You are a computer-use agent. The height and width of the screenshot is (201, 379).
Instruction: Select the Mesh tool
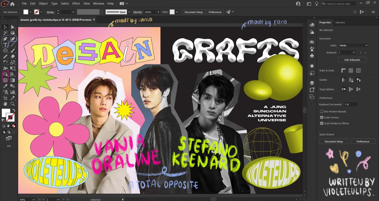coord(5,80)
